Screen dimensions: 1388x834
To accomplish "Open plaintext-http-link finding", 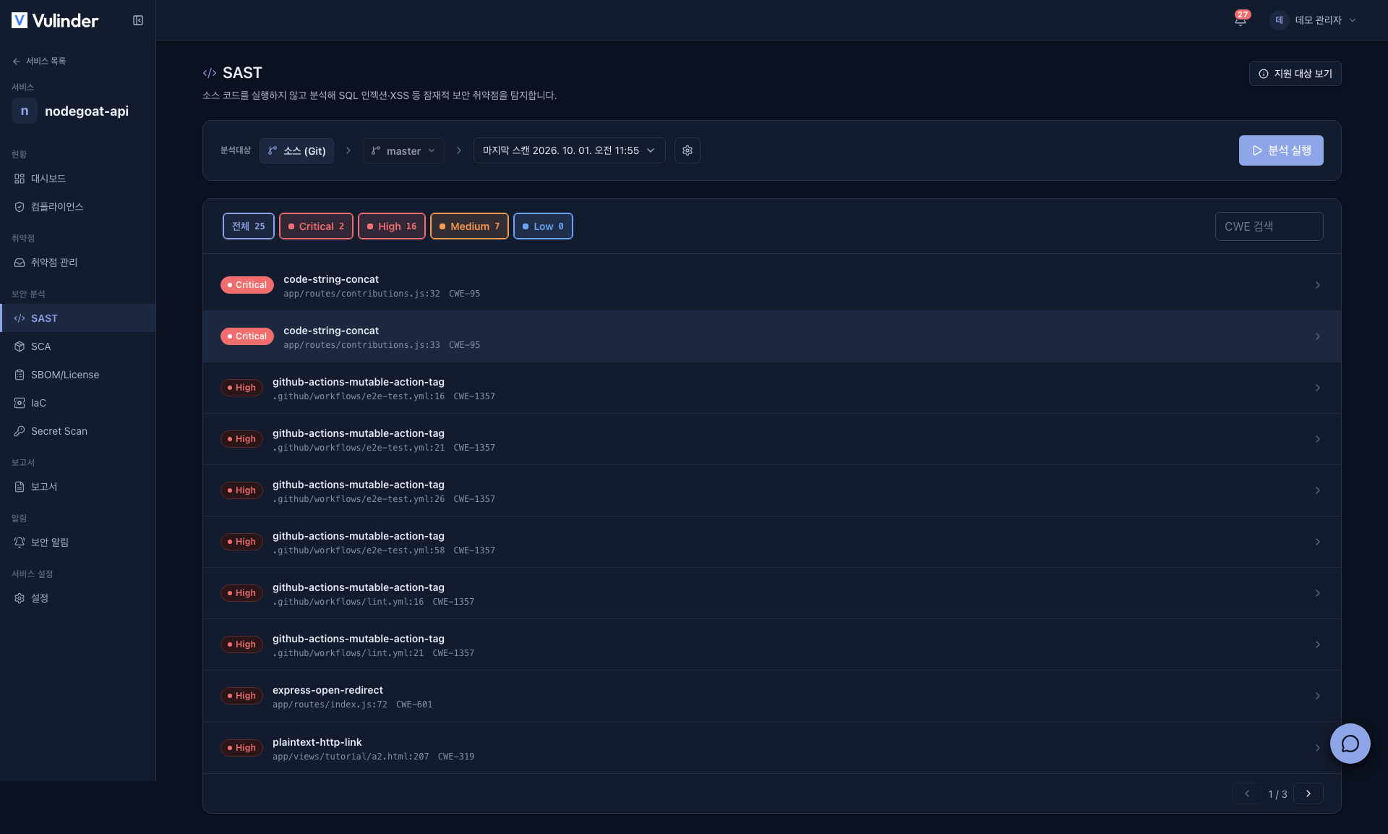I will [771, 748].
